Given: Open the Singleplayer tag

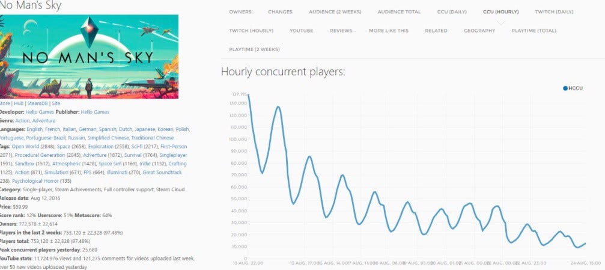Looking at the screenshot, I should [x=173, y=155].
